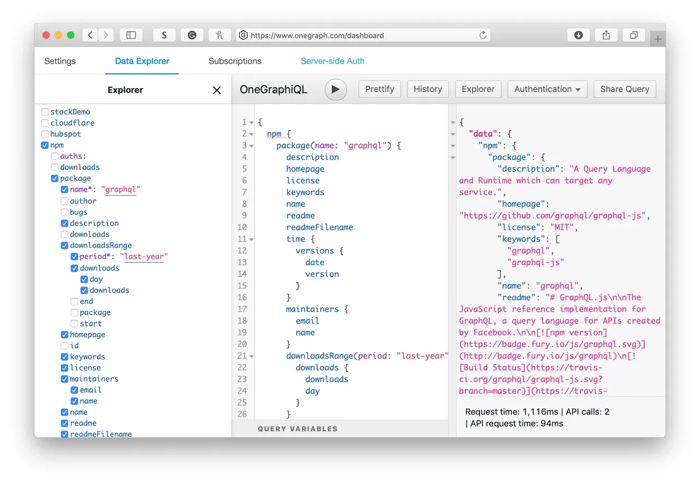Uncheck the keywords checkbox in Explorer
Image resolution: width=700 pixels, height=483 pixels.
65,357
